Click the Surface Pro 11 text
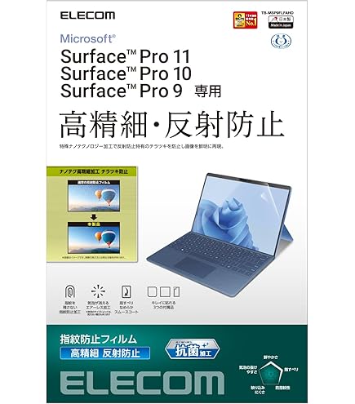Image resolution: width=355 pixels, height=404 pixels. (125, 56)
